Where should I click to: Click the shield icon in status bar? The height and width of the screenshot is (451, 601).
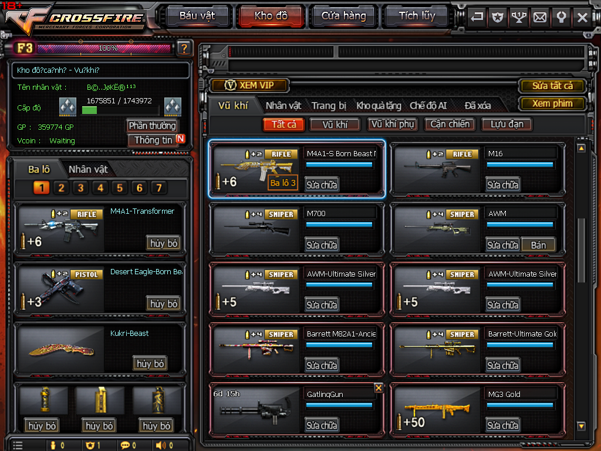click(90, 445)
